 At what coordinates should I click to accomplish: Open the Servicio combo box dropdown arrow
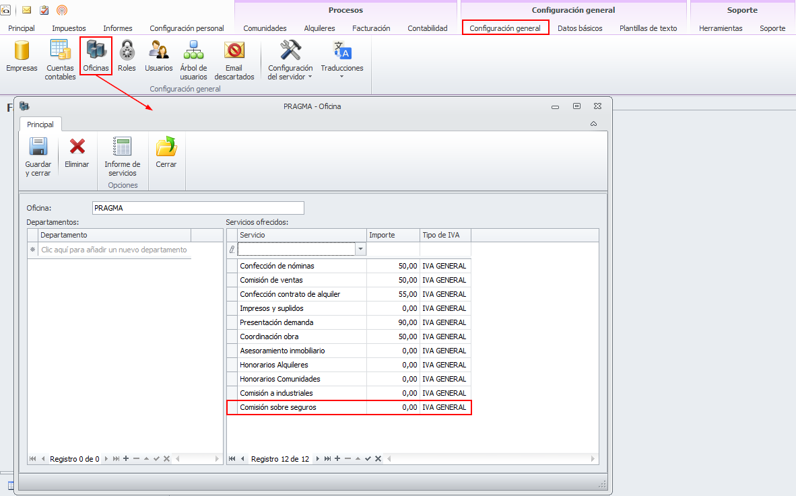(x=360, y=249)
